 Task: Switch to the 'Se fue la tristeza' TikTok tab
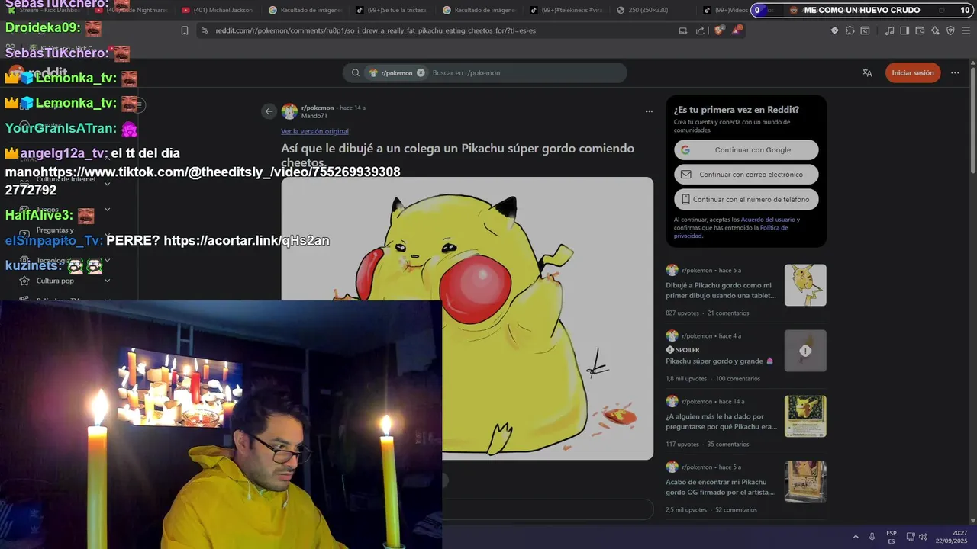click(392, 10)
